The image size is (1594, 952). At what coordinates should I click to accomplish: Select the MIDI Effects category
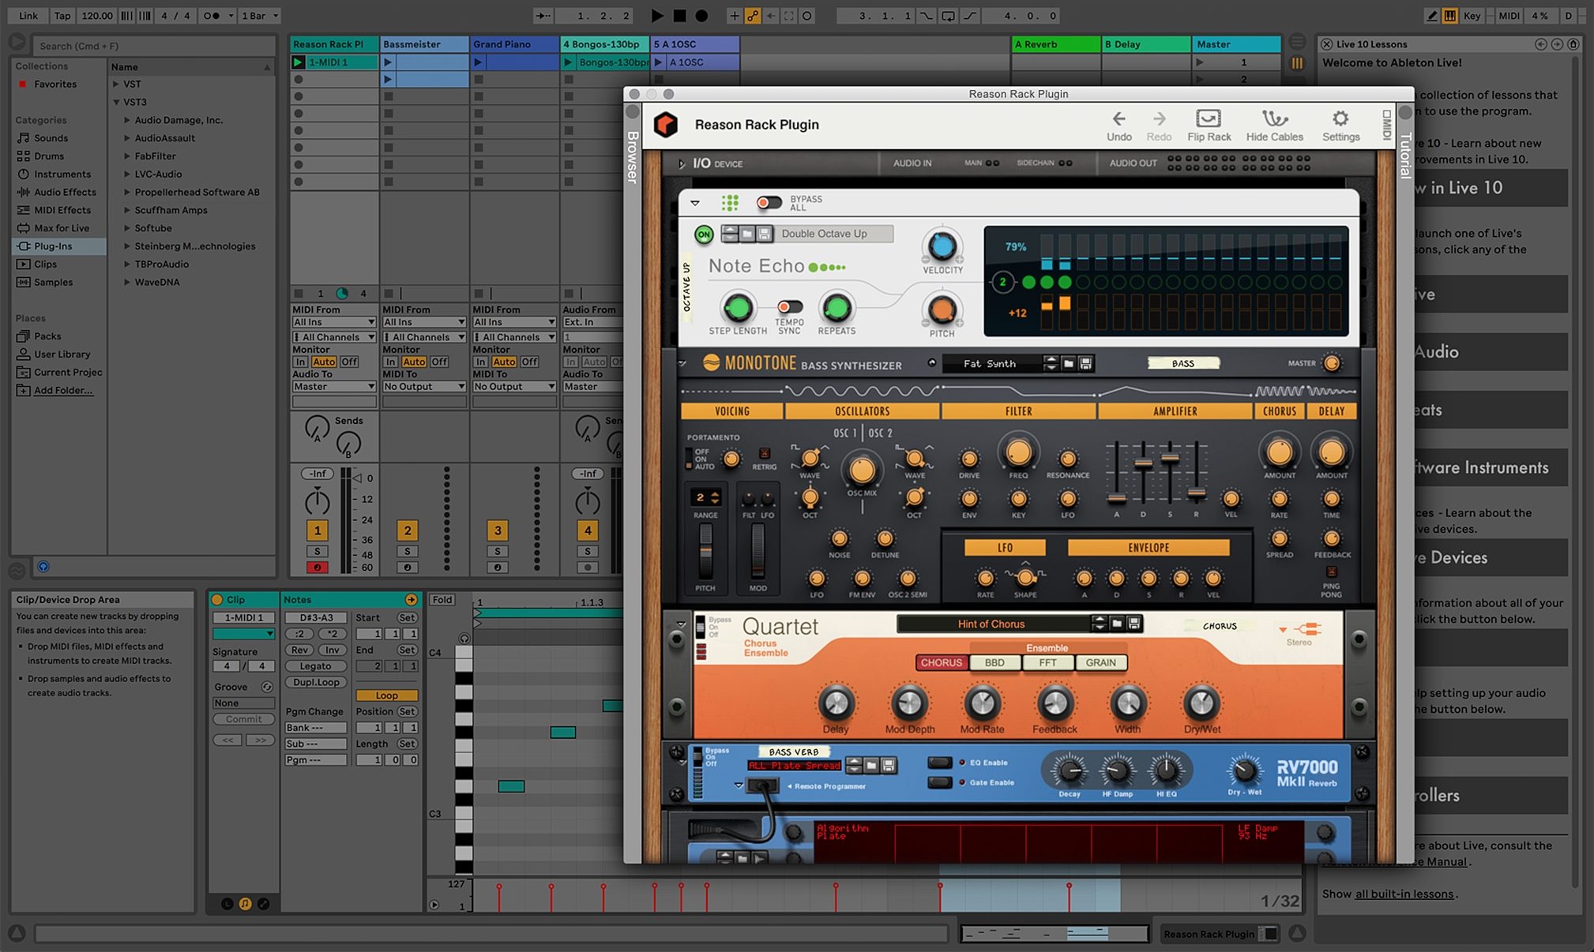pos(62,211)
